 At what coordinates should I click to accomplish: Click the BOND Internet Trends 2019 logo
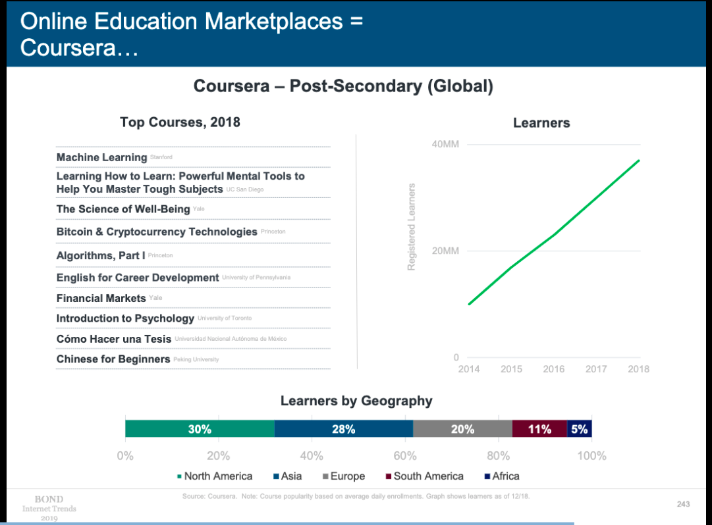pyautogui.click(x=49, y=509)
